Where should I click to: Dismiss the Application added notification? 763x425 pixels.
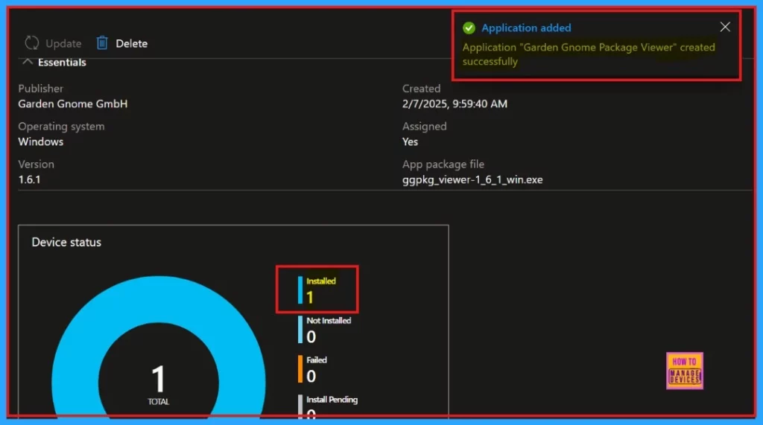click(725, 28)
